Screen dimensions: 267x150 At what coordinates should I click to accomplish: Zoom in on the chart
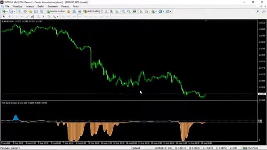point(123,11)
